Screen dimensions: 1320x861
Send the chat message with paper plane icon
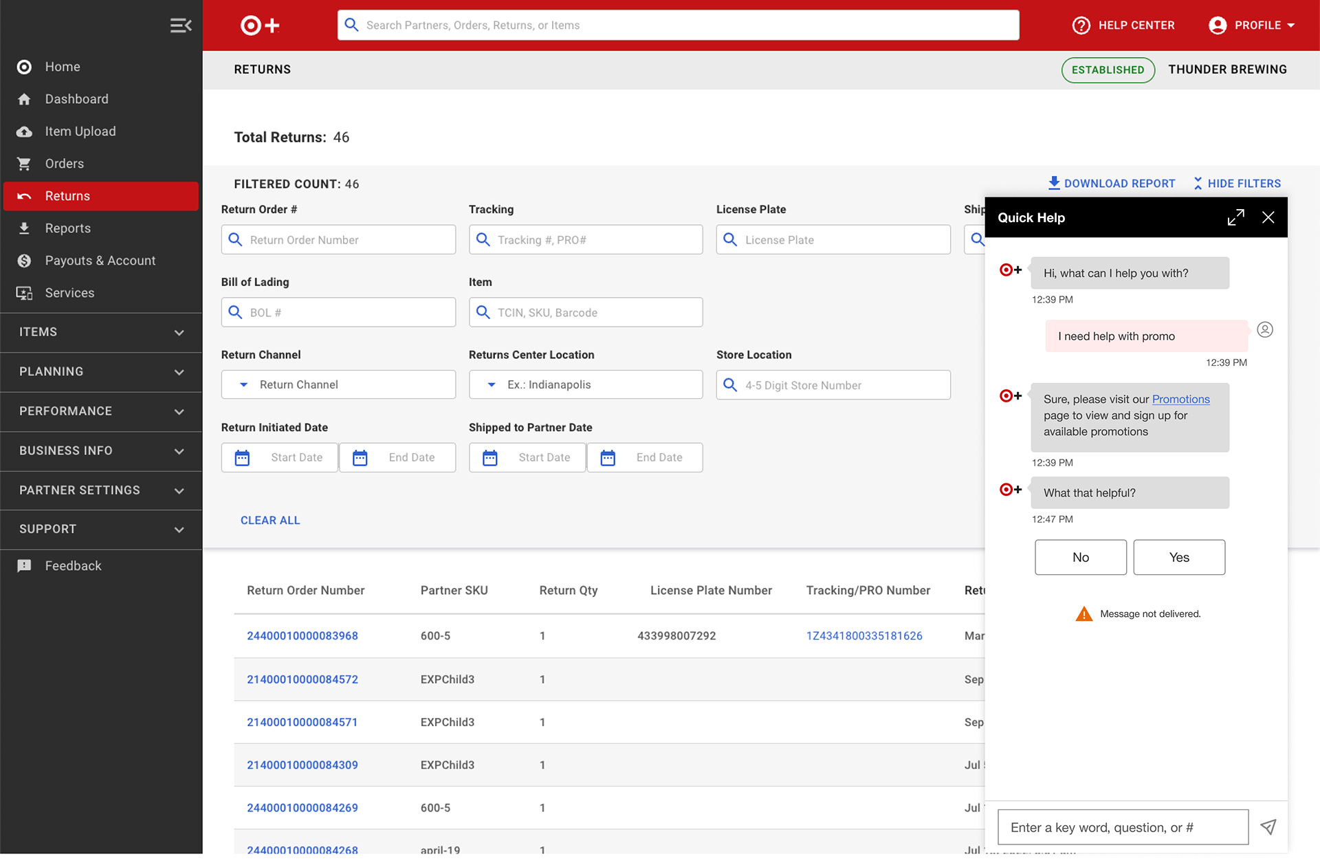[x=1268, y=827]
